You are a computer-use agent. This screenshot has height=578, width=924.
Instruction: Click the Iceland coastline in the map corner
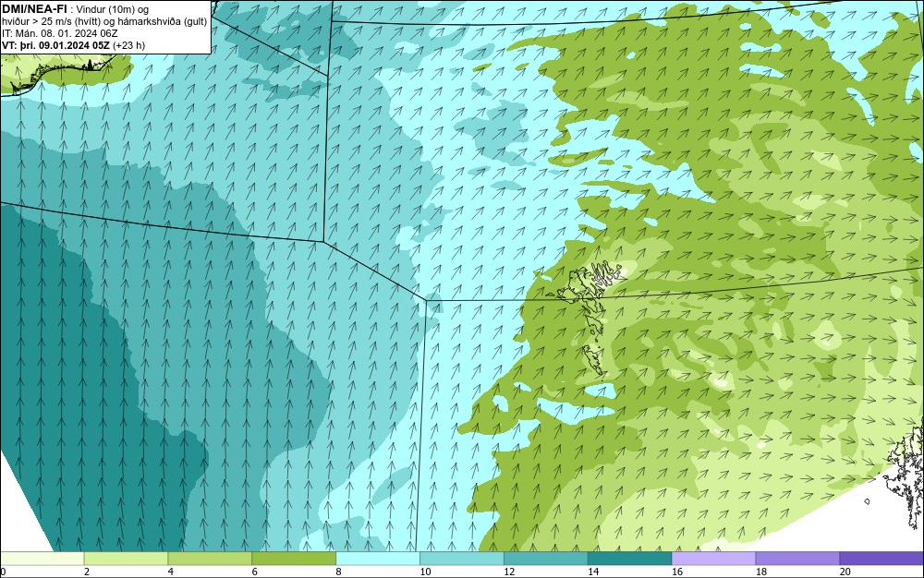(59, 74)
